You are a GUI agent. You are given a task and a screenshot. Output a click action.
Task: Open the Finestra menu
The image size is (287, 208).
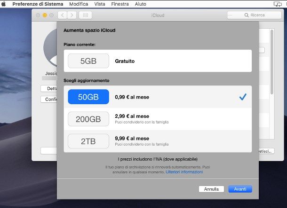tap(120, 4)
